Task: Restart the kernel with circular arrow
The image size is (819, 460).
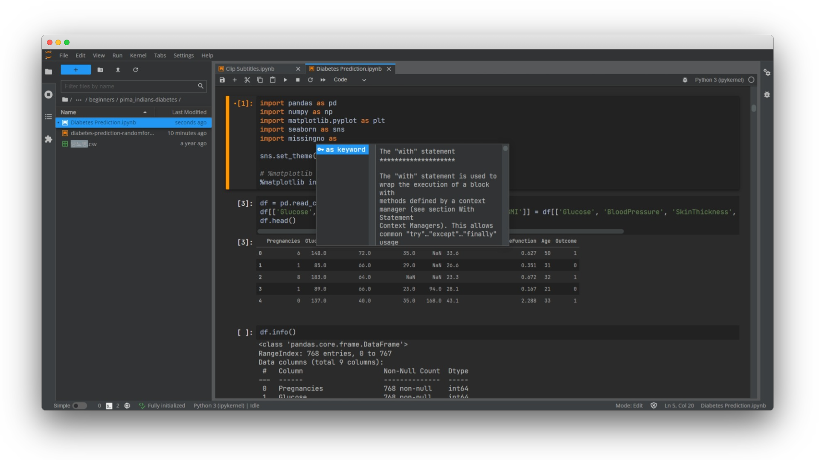Action: click(x=310, y=80)
